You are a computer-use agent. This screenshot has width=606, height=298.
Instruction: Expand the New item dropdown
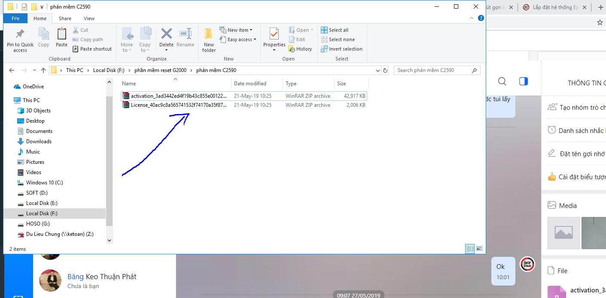pos(236,30)
